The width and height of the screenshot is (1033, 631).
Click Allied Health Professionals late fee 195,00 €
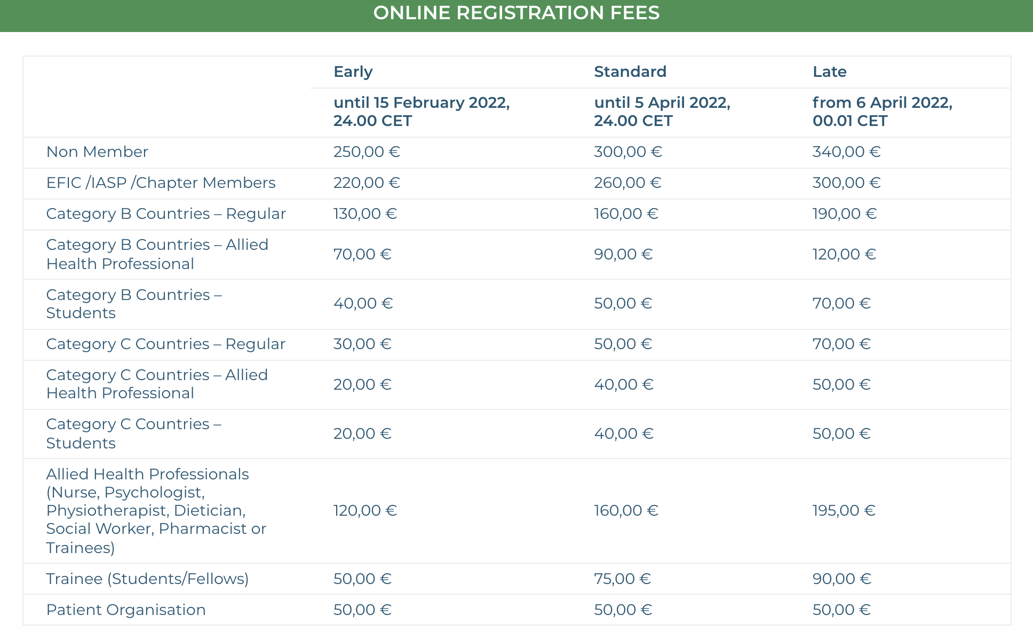coord(844,510)
